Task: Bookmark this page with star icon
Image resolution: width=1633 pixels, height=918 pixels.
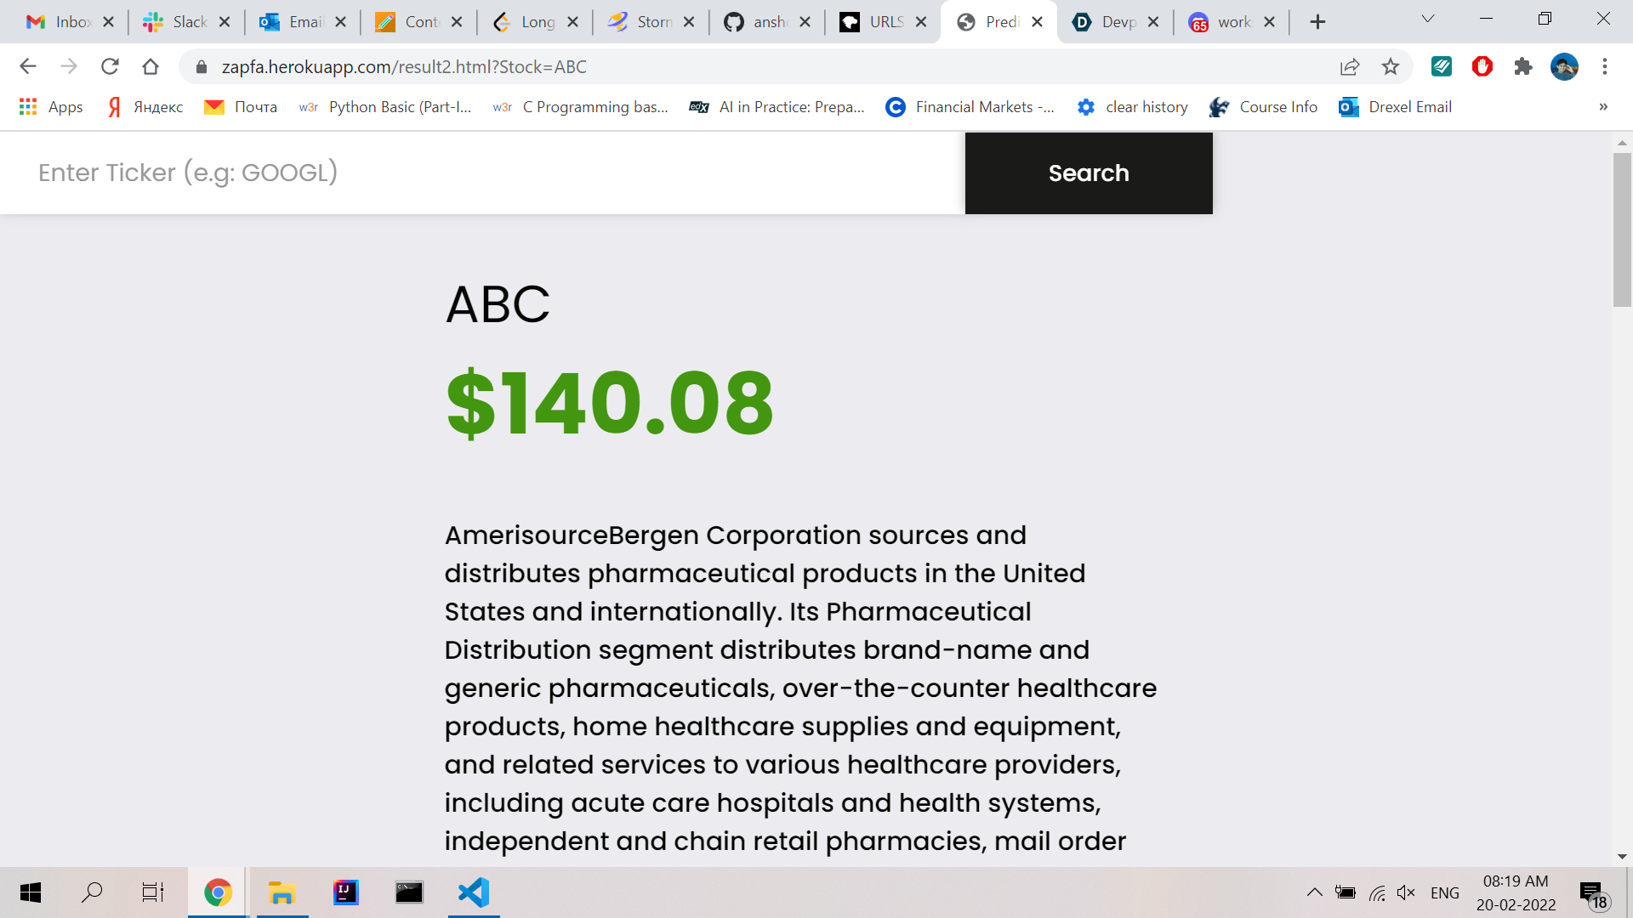Action: (x=1390, y=66)
